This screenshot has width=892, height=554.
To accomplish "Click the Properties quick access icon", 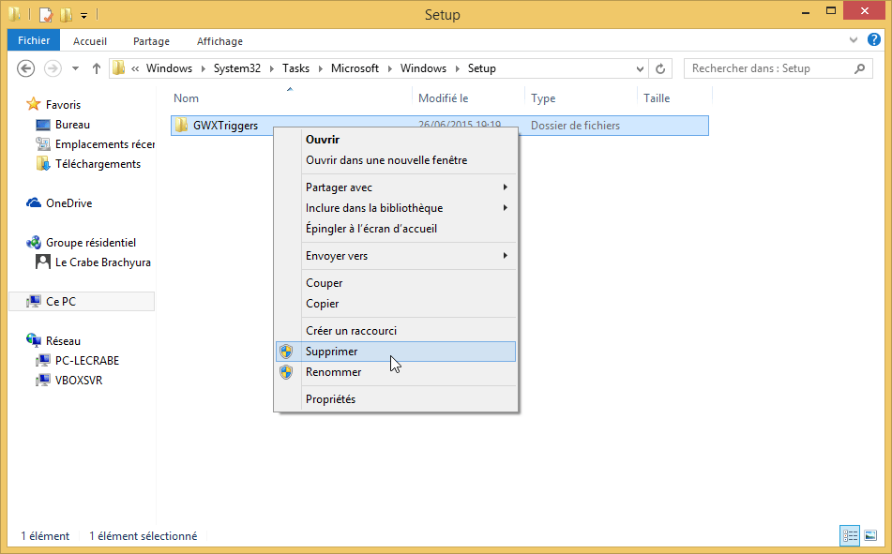I will click(46, 15).
